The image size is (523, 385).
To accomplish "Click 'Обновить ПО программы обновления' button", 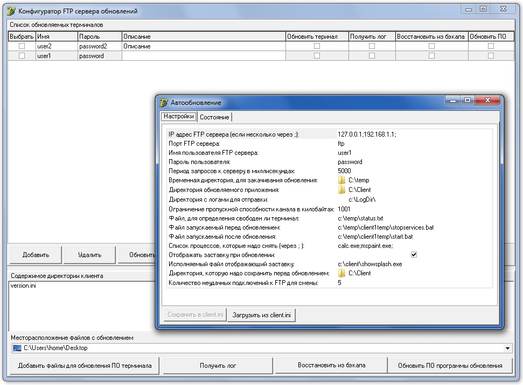I will 450,366.
